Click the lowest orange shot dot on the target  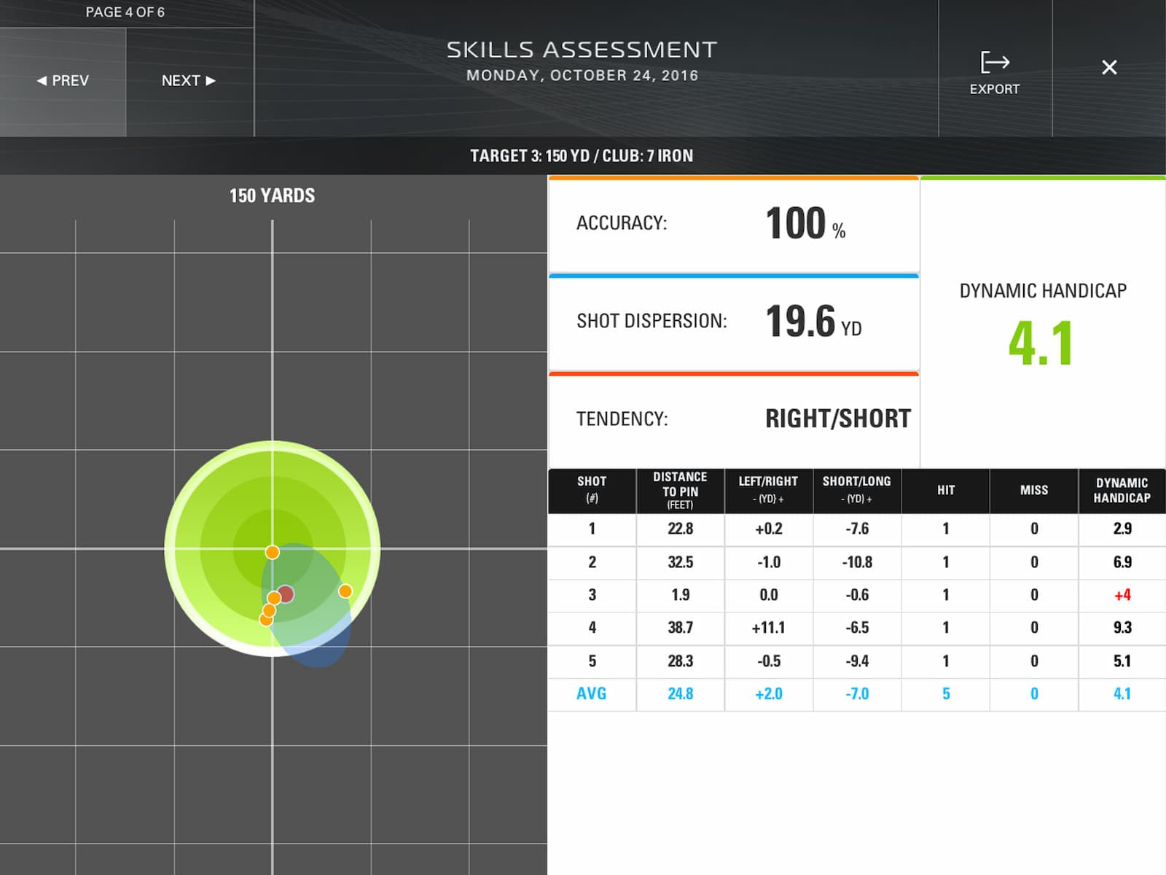[x=266, y=620]
